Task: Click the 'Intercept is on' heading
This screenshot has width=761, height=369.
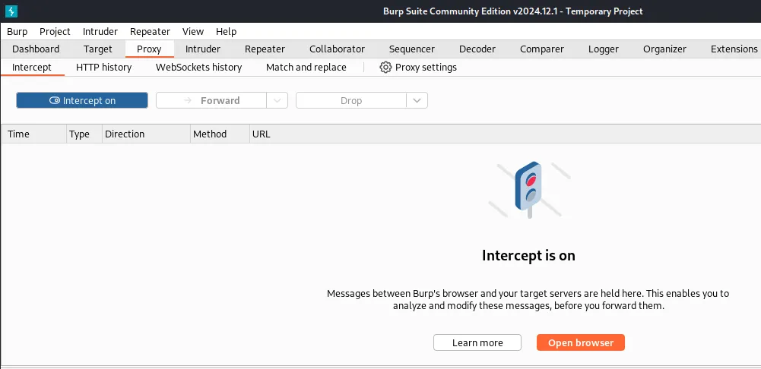Action: coord(528,256)
